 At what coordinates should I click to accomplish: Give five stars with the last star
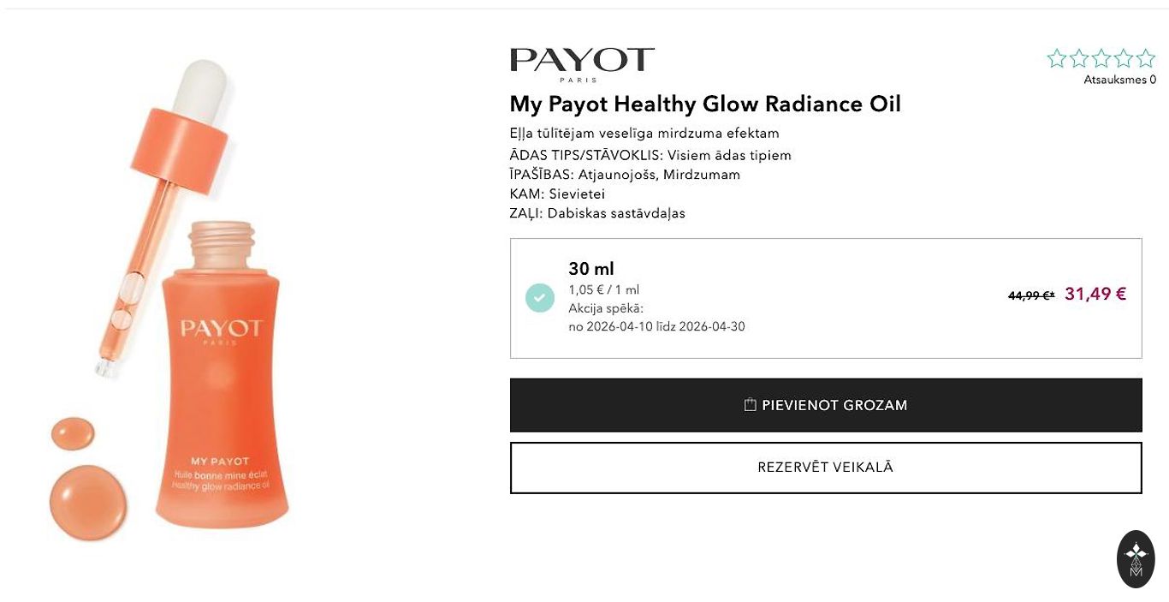(1146, 58)
